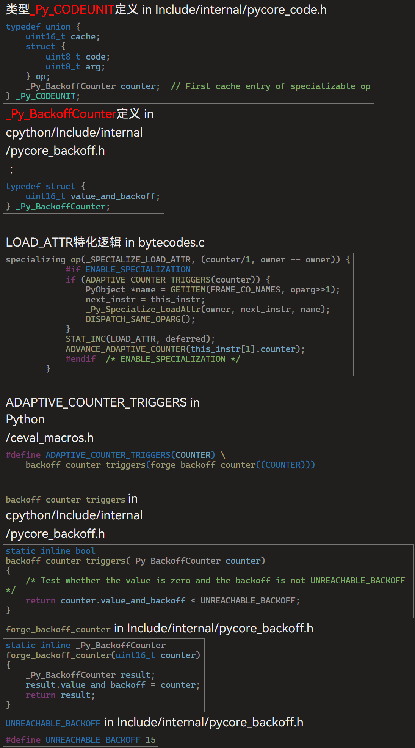Viewport: 415px width, 748px height.
Task: Click '} _Py_BackoffCounter;' closing line
Action: 58,207
